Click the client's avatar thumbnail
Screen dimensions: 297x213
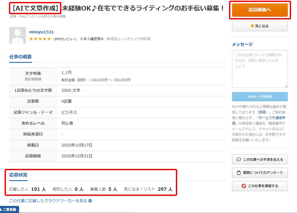[18, 36]
